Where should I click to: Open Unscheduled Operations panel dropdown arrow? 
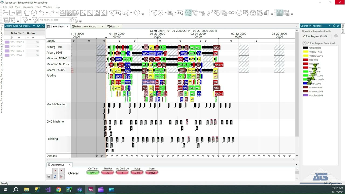pyautogui.click(x=34, y=26)
